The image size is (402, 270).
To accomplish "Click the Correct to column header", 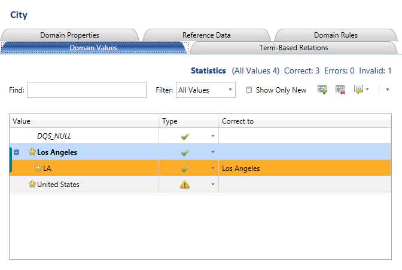I will (x=305, y=121).
